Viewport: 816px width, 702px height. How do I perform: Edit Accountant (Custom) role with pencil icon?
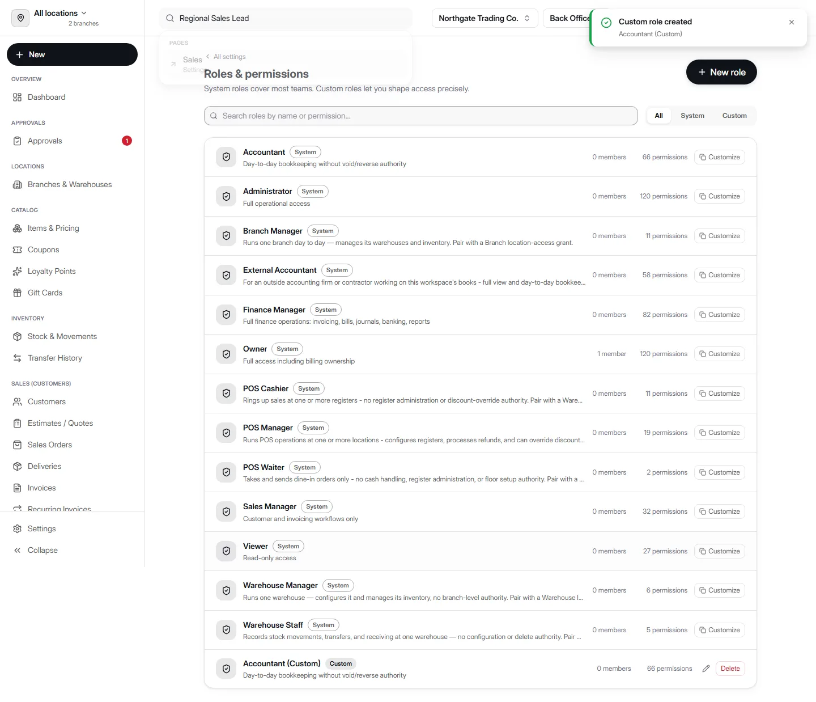[706, 669]
